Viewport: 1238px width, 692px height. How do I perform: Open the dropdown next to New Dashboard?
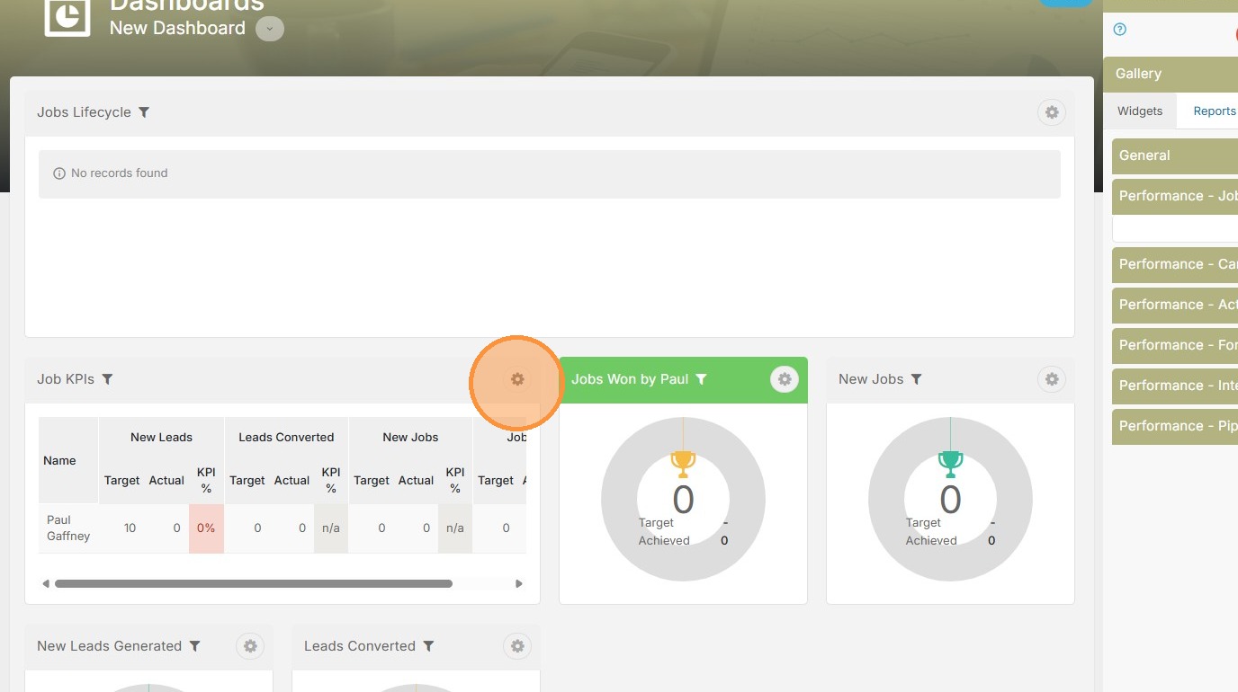[x=270, y=29]
